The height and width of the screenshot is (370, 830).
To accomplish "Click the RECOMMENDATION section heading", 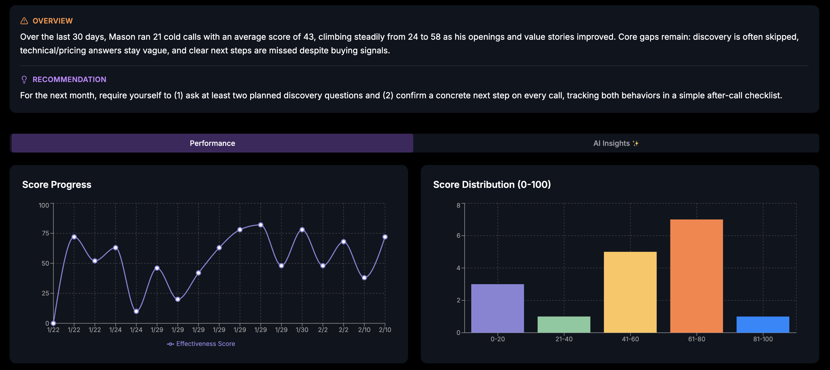I will (69, 79).
